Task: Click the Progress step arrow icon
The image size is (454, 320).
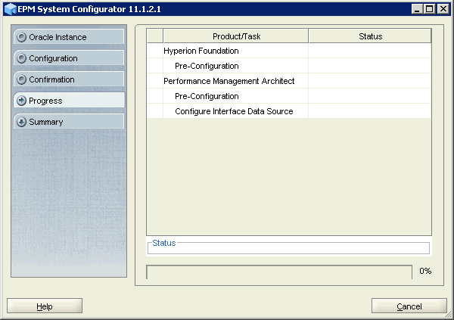Action: [x=21, y=101]
